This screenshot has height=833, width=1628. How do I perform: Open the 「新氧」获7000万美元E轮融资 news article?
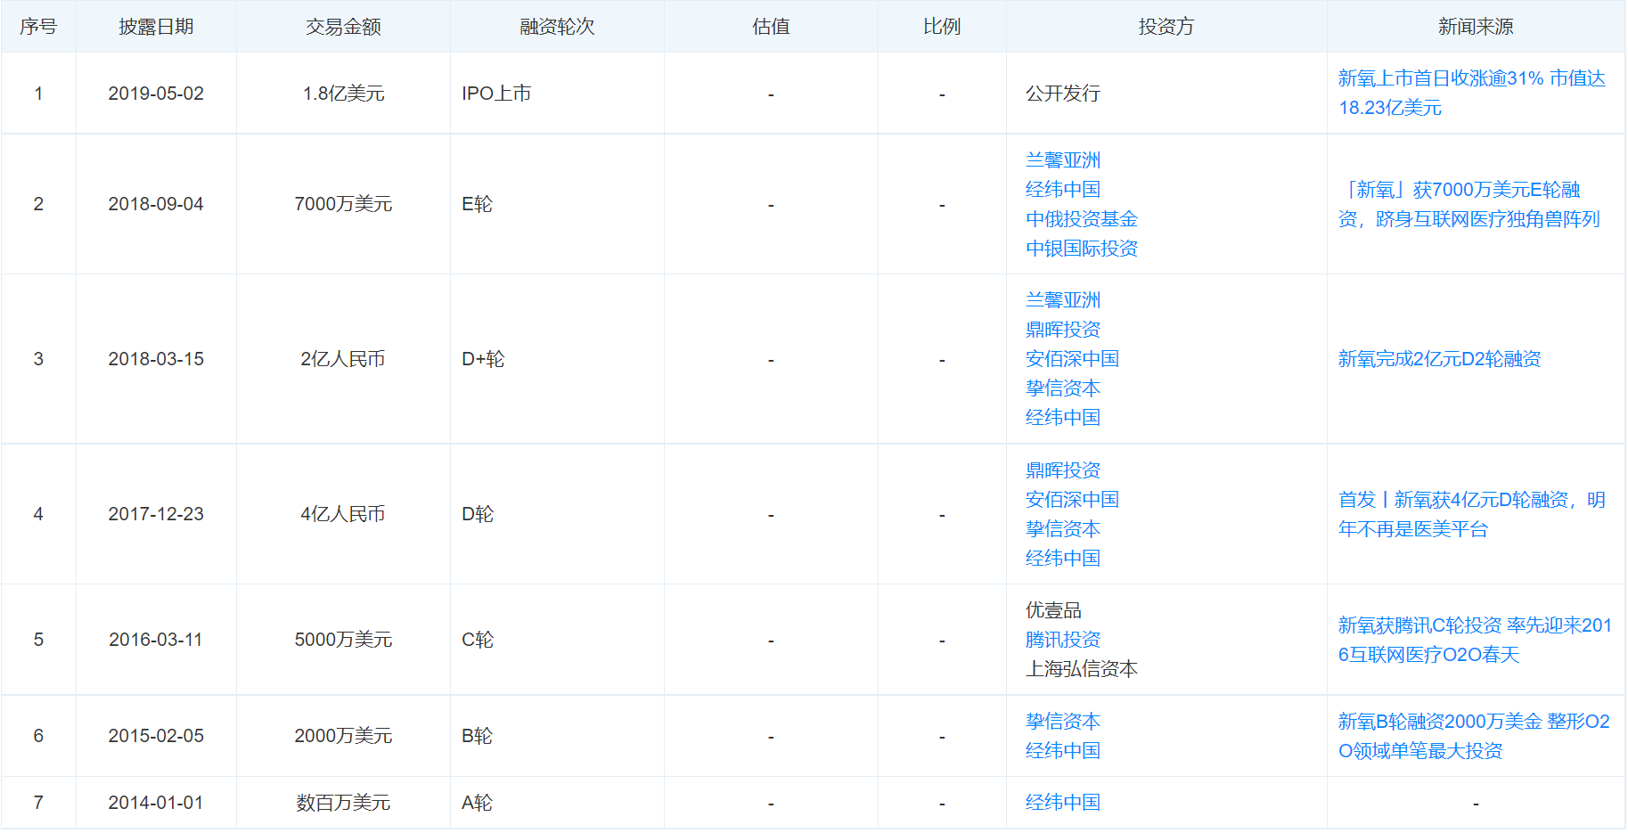point(1469,204)
